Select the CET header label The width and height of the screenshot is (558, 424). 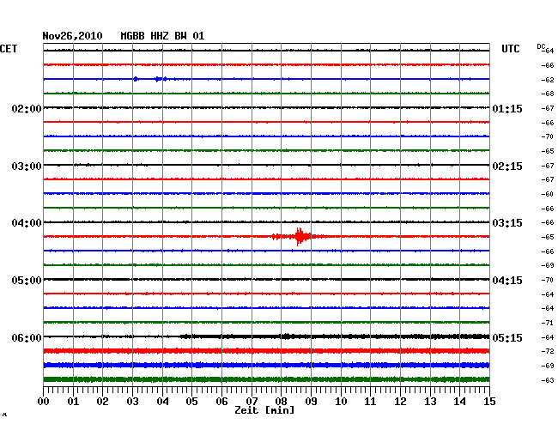pyautogui.click(x=9, y=49)
